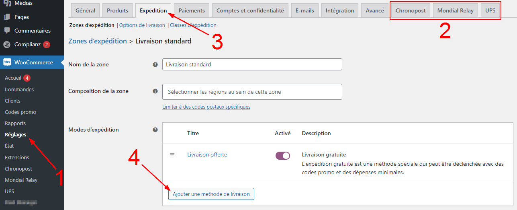Image resolution: width=517 pixels, height=210 pixels.
Task: Open Commandes in WooCommerce submenu
Action: [19, 90]
